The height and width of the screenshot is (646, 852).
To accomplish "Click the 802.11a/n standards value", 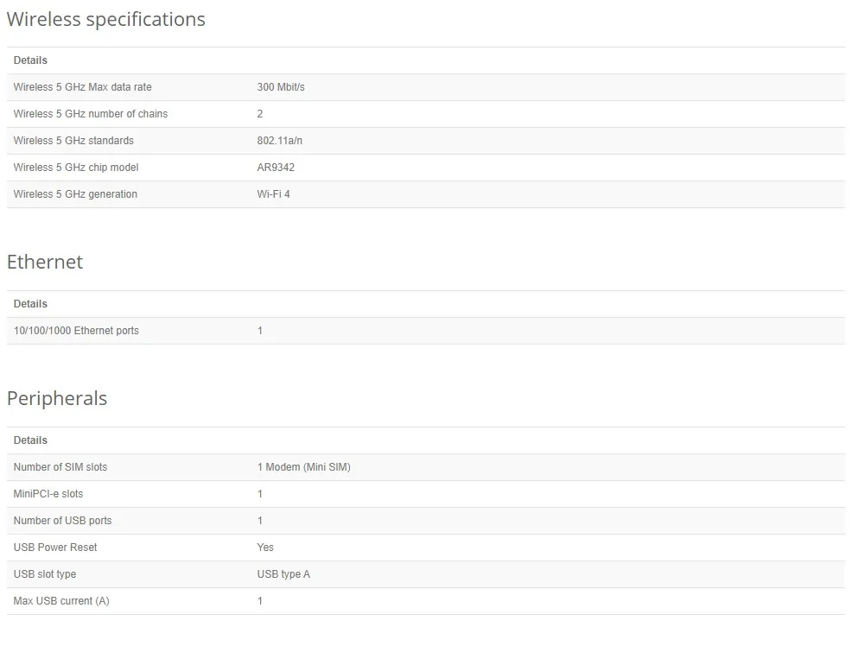I will point(281,141).
